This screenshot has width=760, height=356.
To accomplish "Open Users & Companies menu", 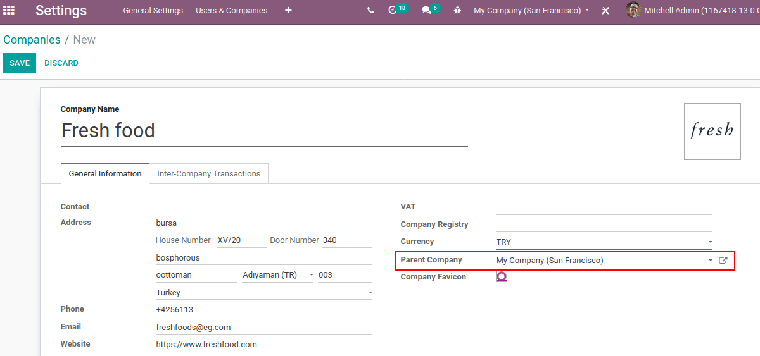I will (x=232, y=11).
